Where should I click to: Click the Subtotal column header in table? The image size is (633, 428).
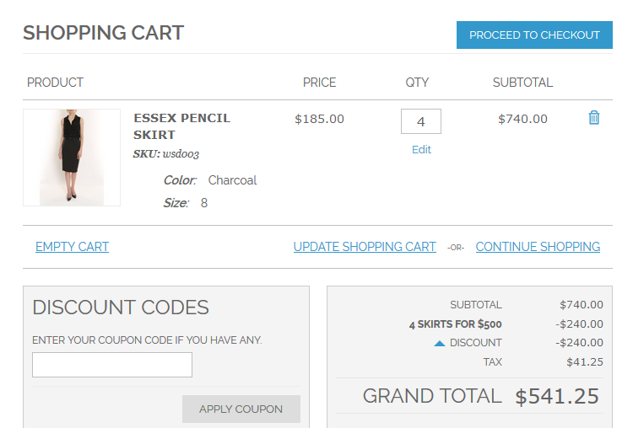click(522, 83)
